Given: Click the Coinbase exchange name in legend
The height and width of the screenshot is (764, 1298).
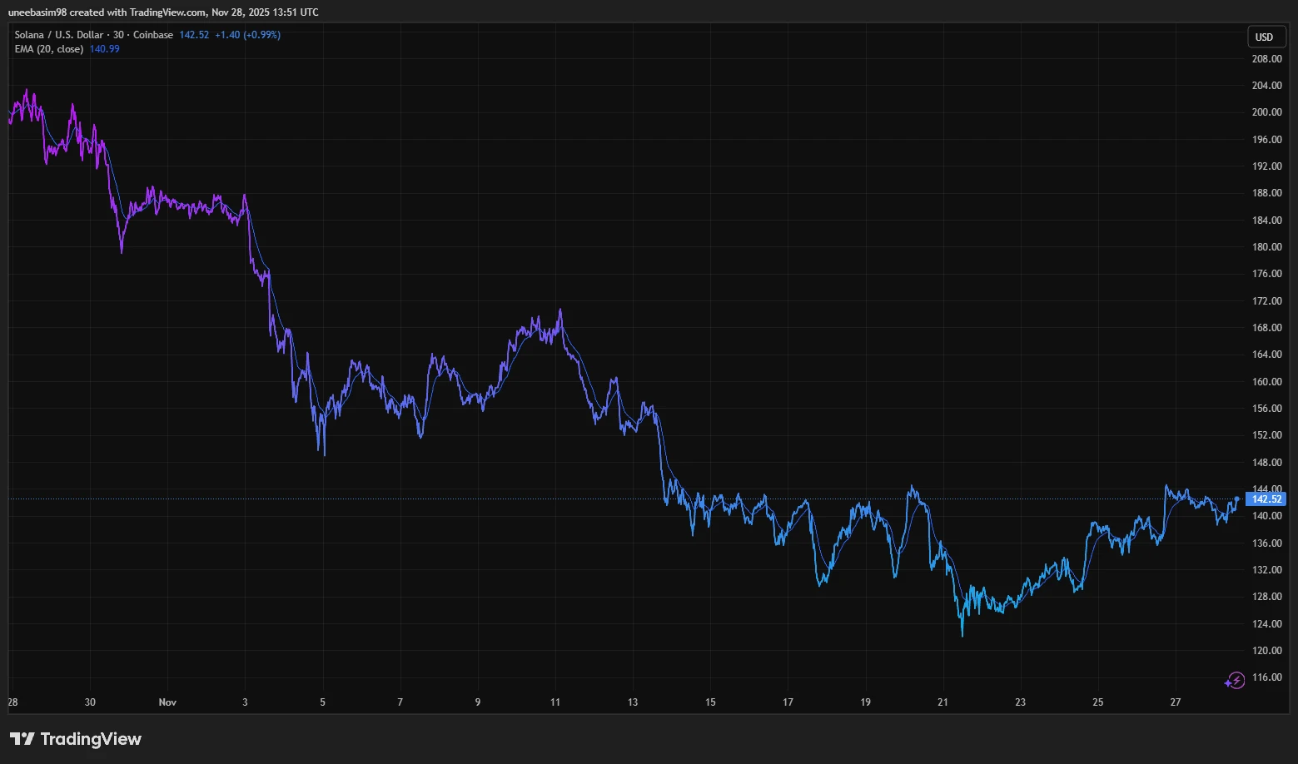Looking at the screenshot, I should (153, 35).
